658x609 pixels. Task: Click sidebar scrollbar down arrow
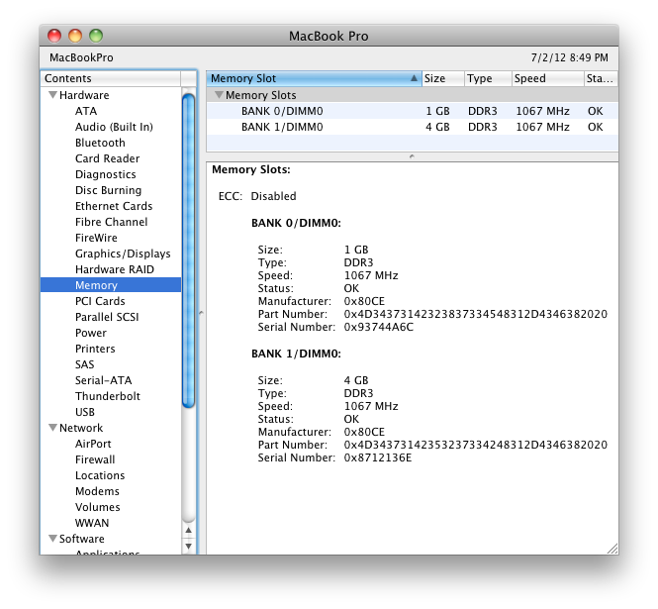click(x=189, y=546)
